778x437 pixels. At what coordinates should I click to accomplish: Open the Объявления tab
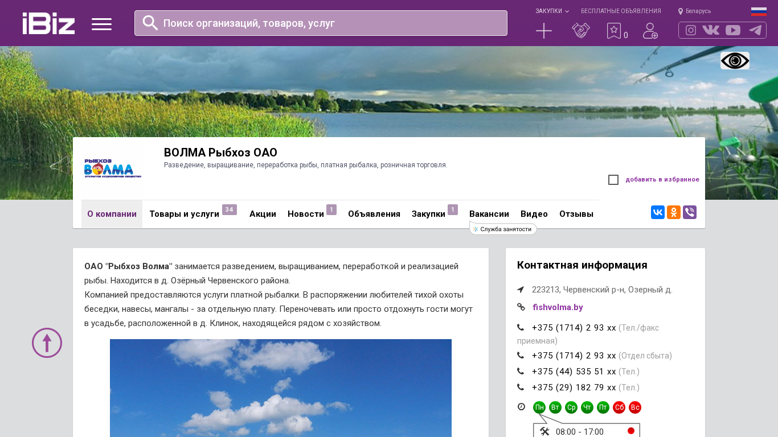coord(374,214)
